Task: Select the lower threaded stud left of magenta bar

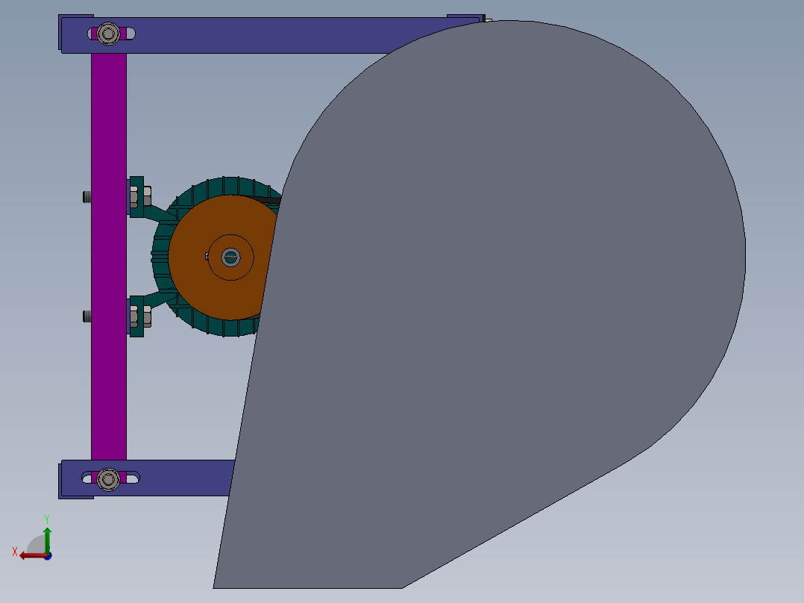Action: (x=87, y=316)
